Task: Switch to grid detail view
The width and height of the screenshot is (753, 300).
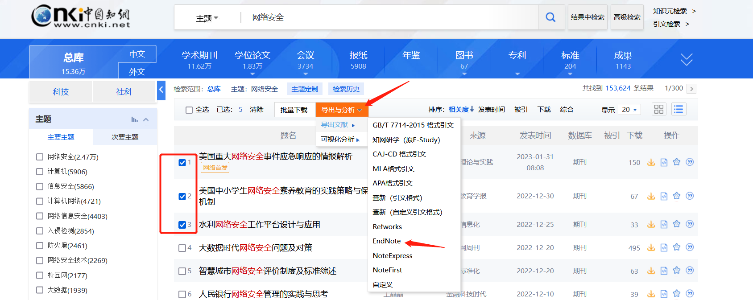Action: [659, 110]
